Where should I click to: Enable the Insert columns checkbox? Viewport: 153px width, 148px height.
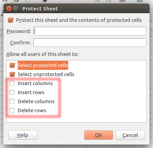pos(12,83)
